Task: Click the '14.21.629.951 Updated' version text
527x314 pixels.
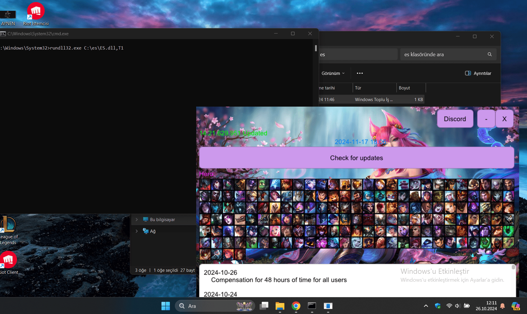Action: 233,133
